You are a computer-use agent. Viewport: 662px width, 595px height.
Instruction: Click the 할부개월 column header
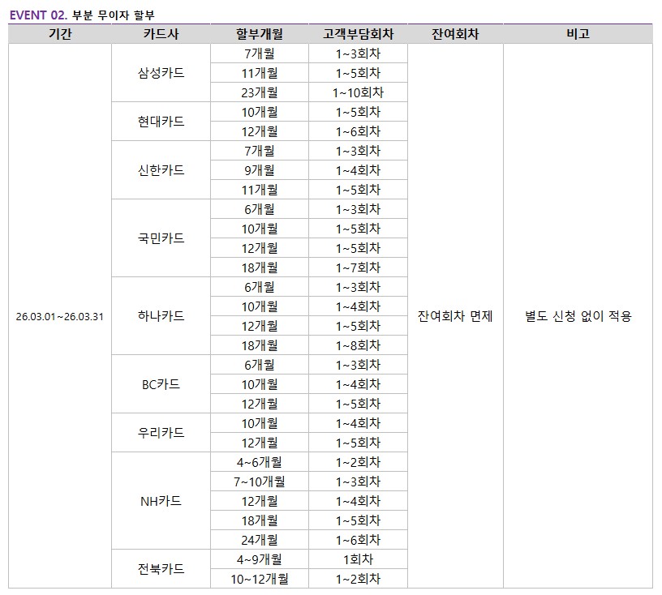pos(259,34)
